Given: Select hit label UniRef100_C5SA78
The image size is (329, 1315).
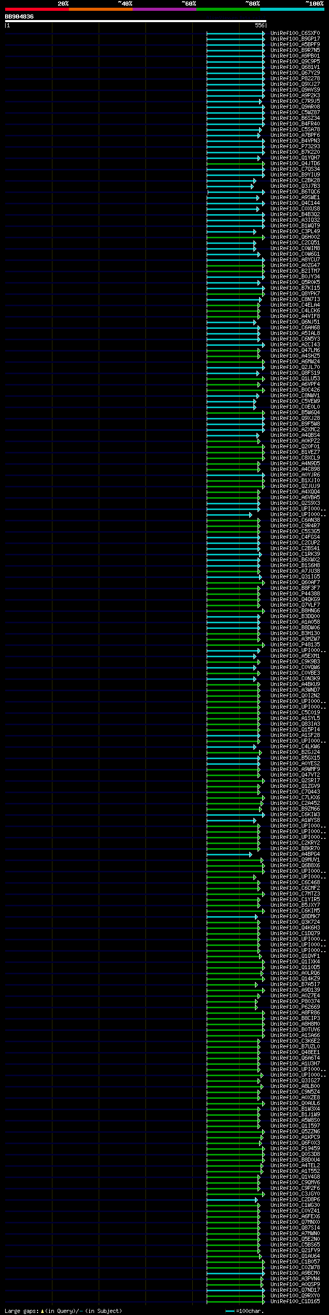Looking at the screenshot, I should (x=295, y=130).
